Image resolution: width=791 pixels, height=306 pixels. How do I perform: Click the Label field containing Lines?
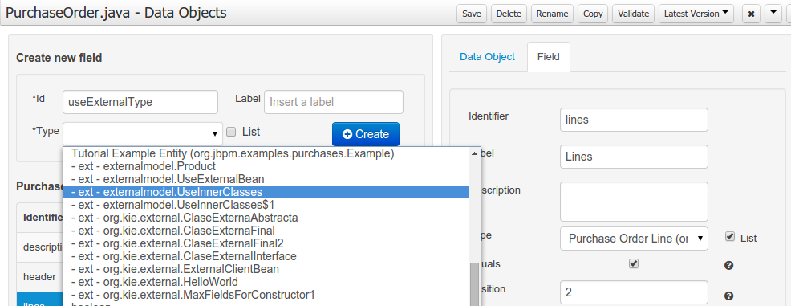point(634,157)
